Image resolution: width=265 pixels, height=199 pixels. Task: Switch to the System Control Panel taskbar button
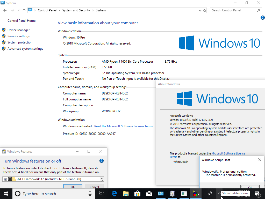(161, 194)
